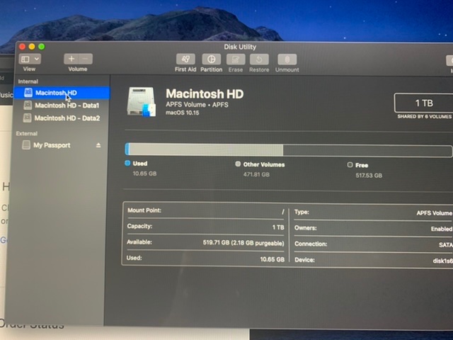
Task: Open the View dropdown chevron
Action: coord(37,59)
